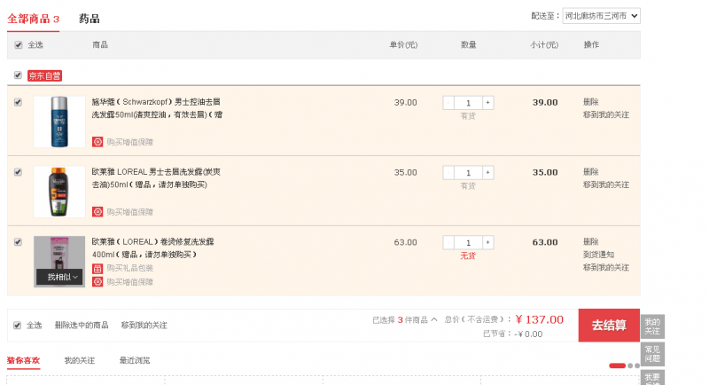Expand the 已选择 3 件商品 selected items list

click(405, 320)
